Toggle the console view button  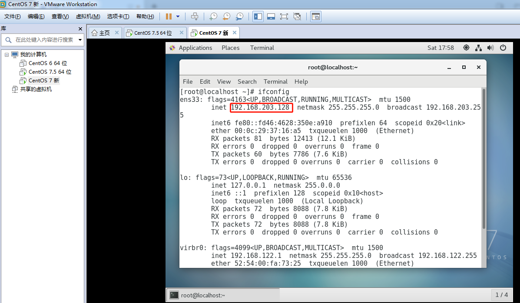pyautogui.click(x=316, y=16)
